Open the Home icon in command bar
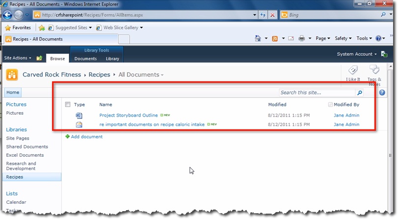 (x=258, y=39)
